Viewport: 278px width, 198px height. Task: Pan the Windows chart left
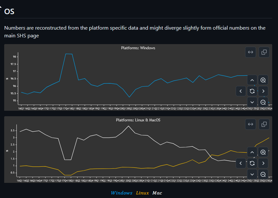coord(241,91)
